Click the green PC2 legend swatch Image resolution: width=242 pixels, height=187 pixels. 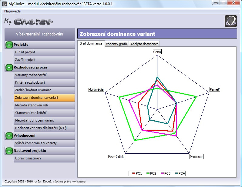(148, 173)
